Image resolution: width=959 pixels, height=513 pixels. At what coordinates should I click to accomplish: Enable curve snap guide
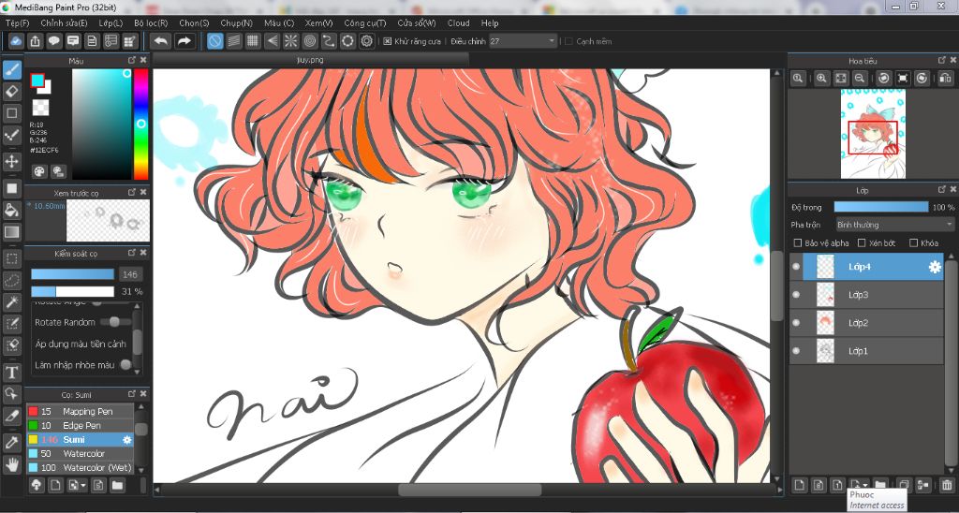(x=329, y=41)
